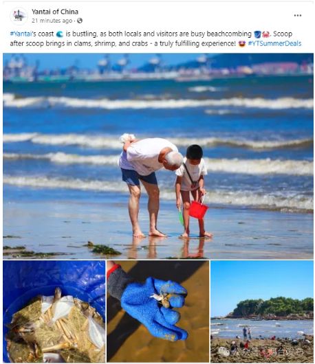Open the photo of the tree-covered island

262,312
